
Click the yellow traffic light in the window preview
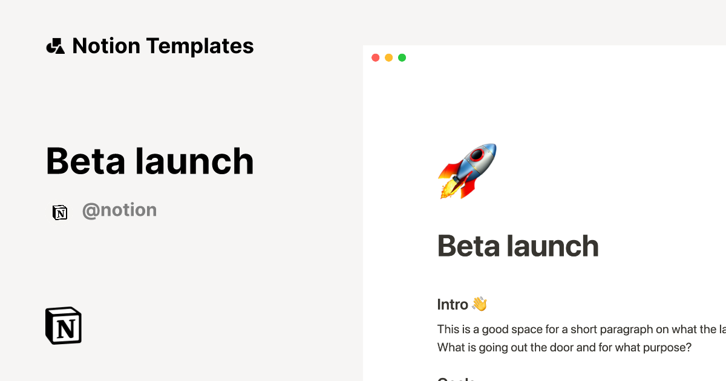point(388,57)
